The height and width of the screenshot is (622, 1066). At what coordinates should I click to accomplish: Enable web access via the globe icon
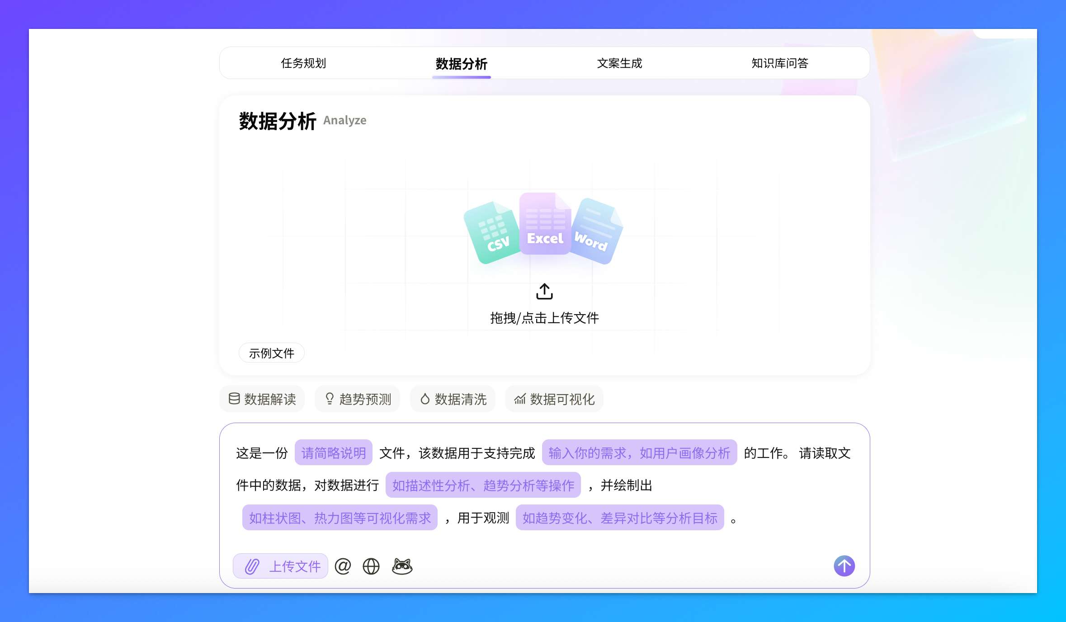point(371,565)
